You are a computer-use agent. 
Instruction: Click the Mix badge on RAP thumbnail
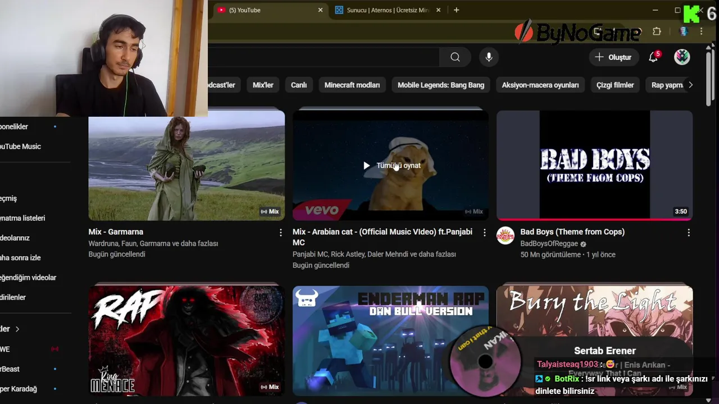pyautogui.click(x=270, y=387)
